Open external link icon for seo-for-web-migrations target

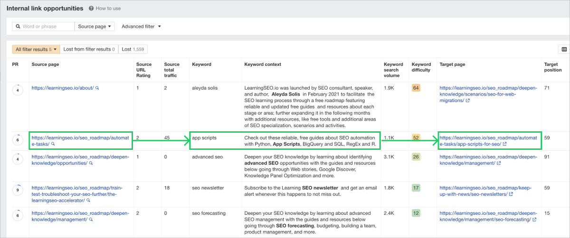468,101
